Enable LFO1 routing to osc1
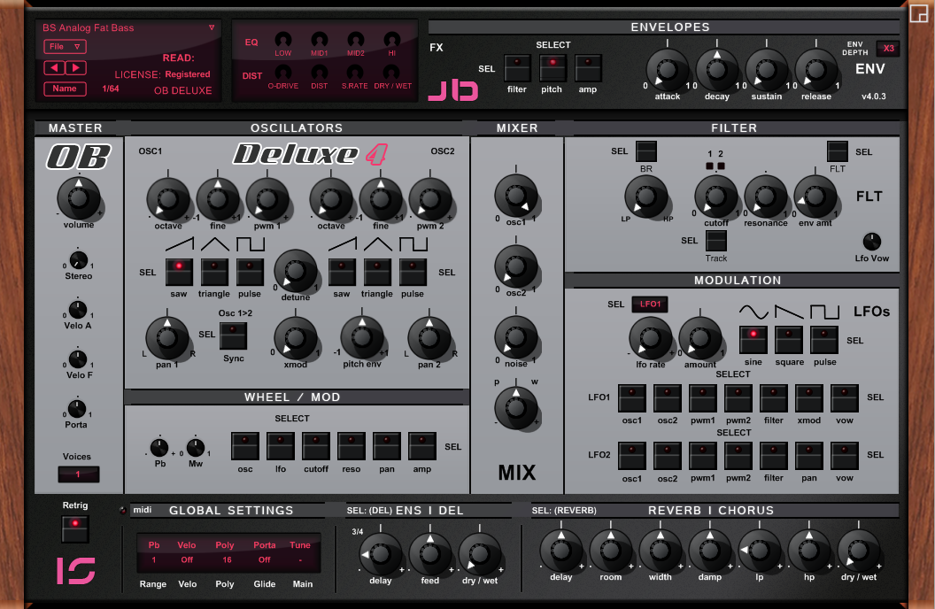 pos(632,398)
